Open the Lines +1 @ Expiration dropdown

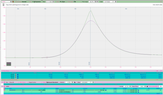[35, 2]
